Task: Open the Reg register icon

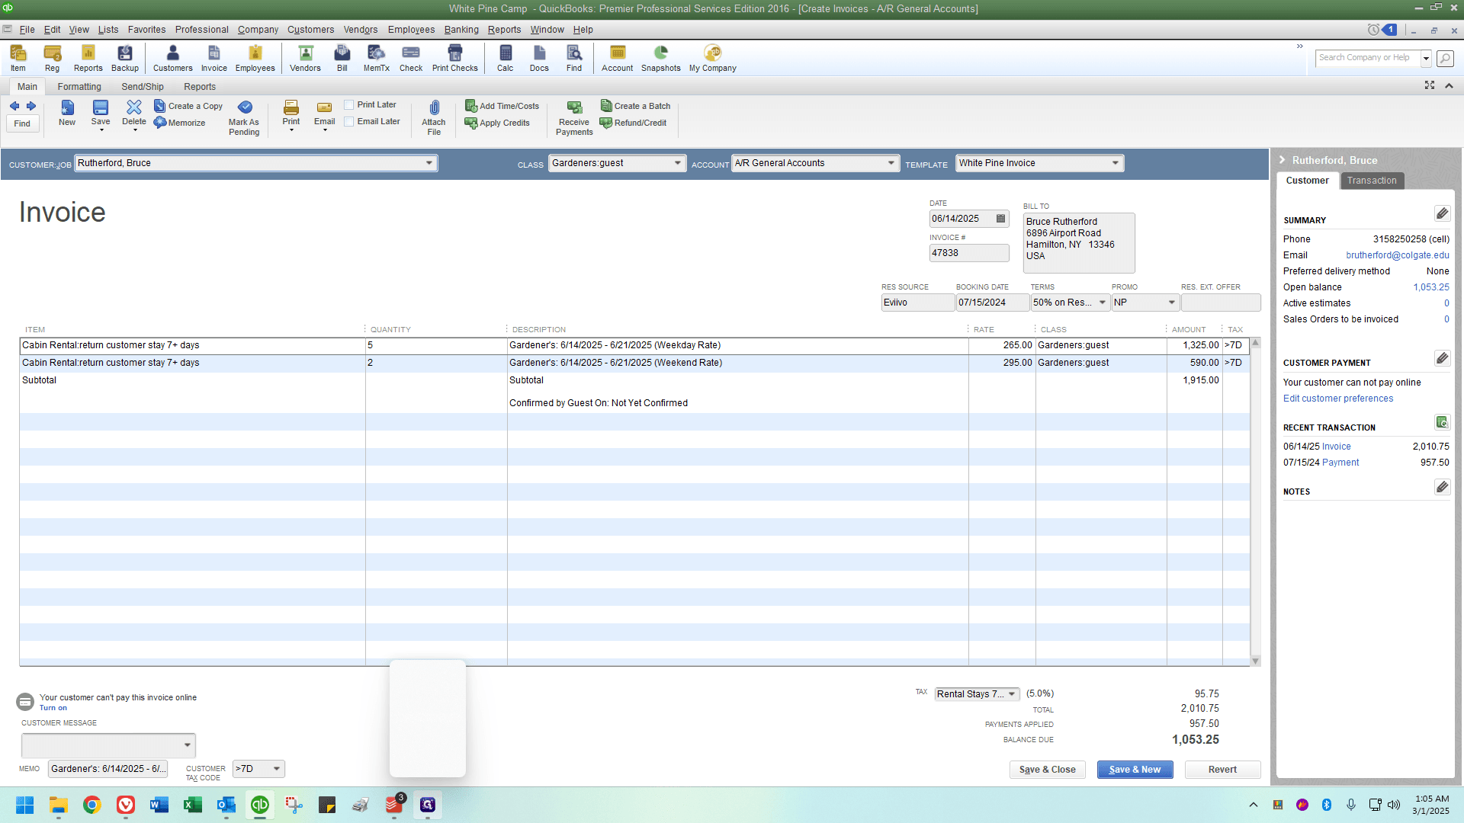Action: (x=52, y=58)
